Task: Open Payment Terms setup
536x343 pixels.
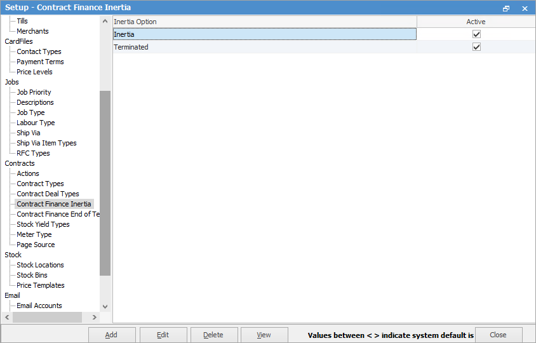Action: coord(40,62)
